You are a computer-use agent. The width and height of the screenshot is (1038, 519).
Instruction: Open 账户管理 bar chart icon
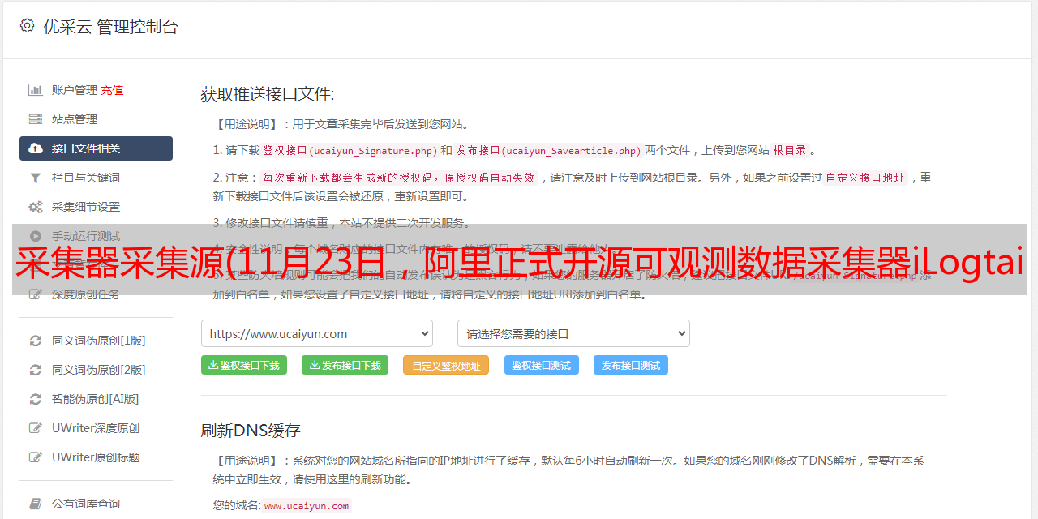click(x=36, y=90)
